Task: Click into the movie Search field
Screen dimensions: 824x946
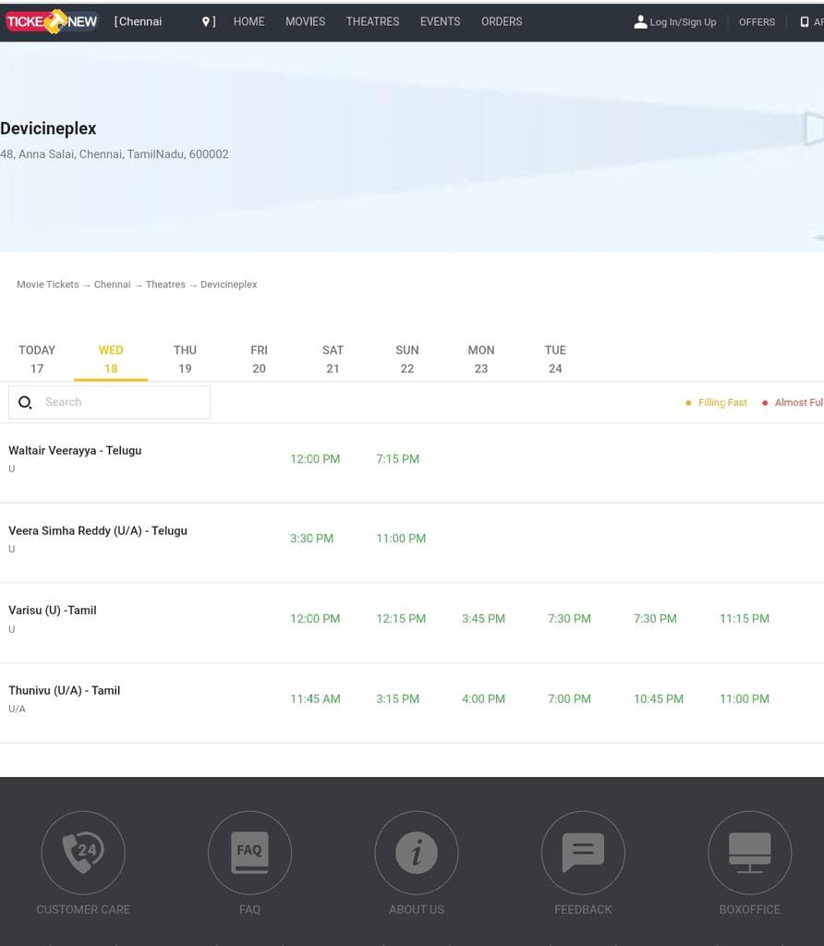Action: [x=109, y=403]
